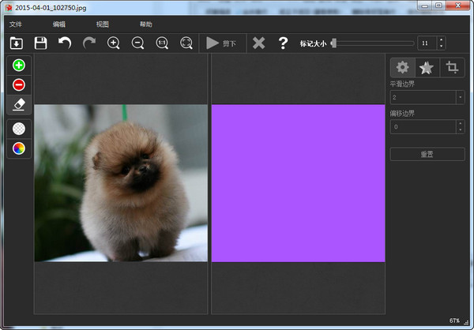The height and width of the screenshot is (330, 474).
Task: Click the 67% zoom indicator in status bar
Action: pos(454,321)
